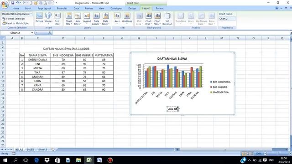This screenshot has width=292, height=164.
Task: Click Format Selection button
Action: [x=13, y=19]
